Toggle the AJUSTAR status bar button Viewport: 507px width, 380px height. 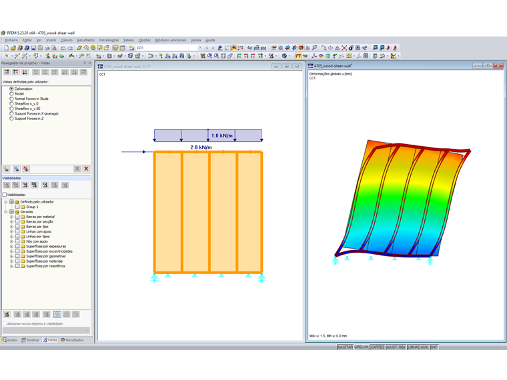tap(345, 347)
